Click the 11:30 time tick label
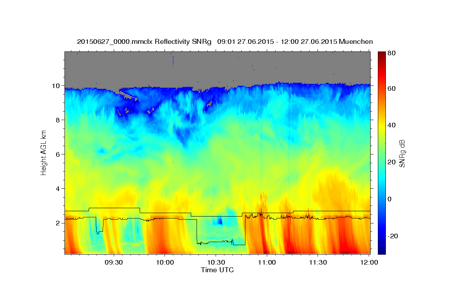 click(x=318, y=263)
